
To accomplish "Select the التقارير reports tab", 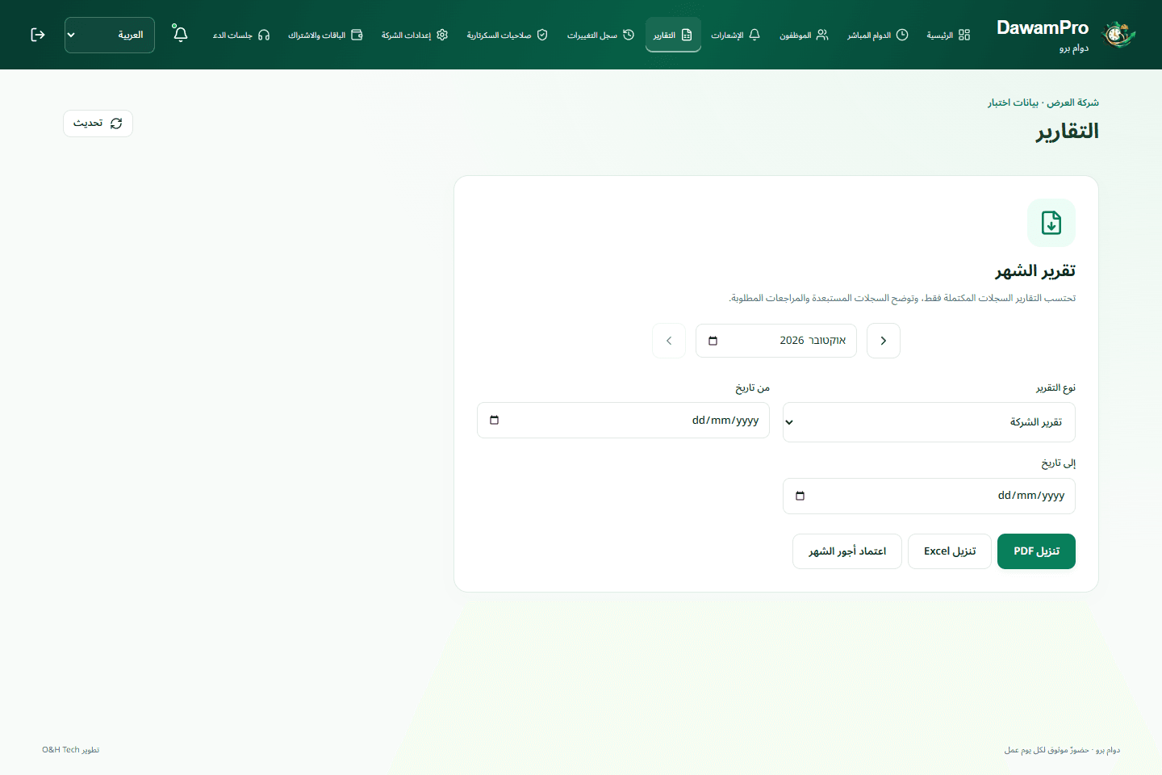I will (x=673, y=35).
